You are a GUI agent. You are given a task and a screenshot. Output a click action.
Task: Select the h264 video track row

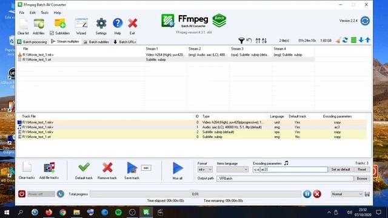click(192, 122)
